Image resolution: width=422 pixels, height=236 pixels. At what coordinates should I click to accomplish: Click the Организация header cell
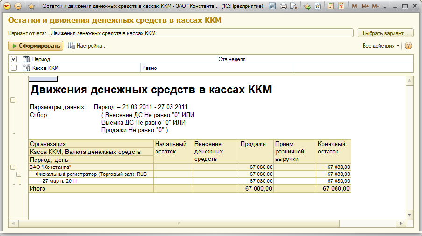(91, 144)
